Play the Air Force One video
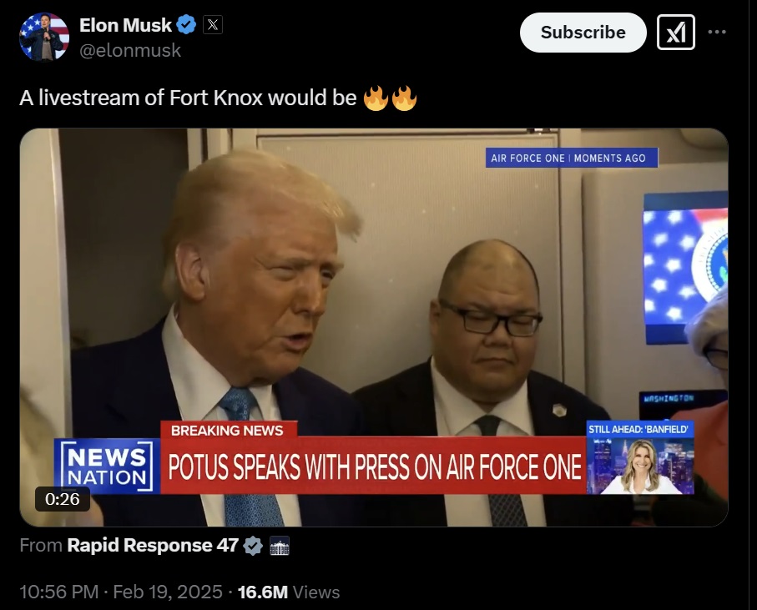This screenshot has height=610, width=757. [374, 327]
